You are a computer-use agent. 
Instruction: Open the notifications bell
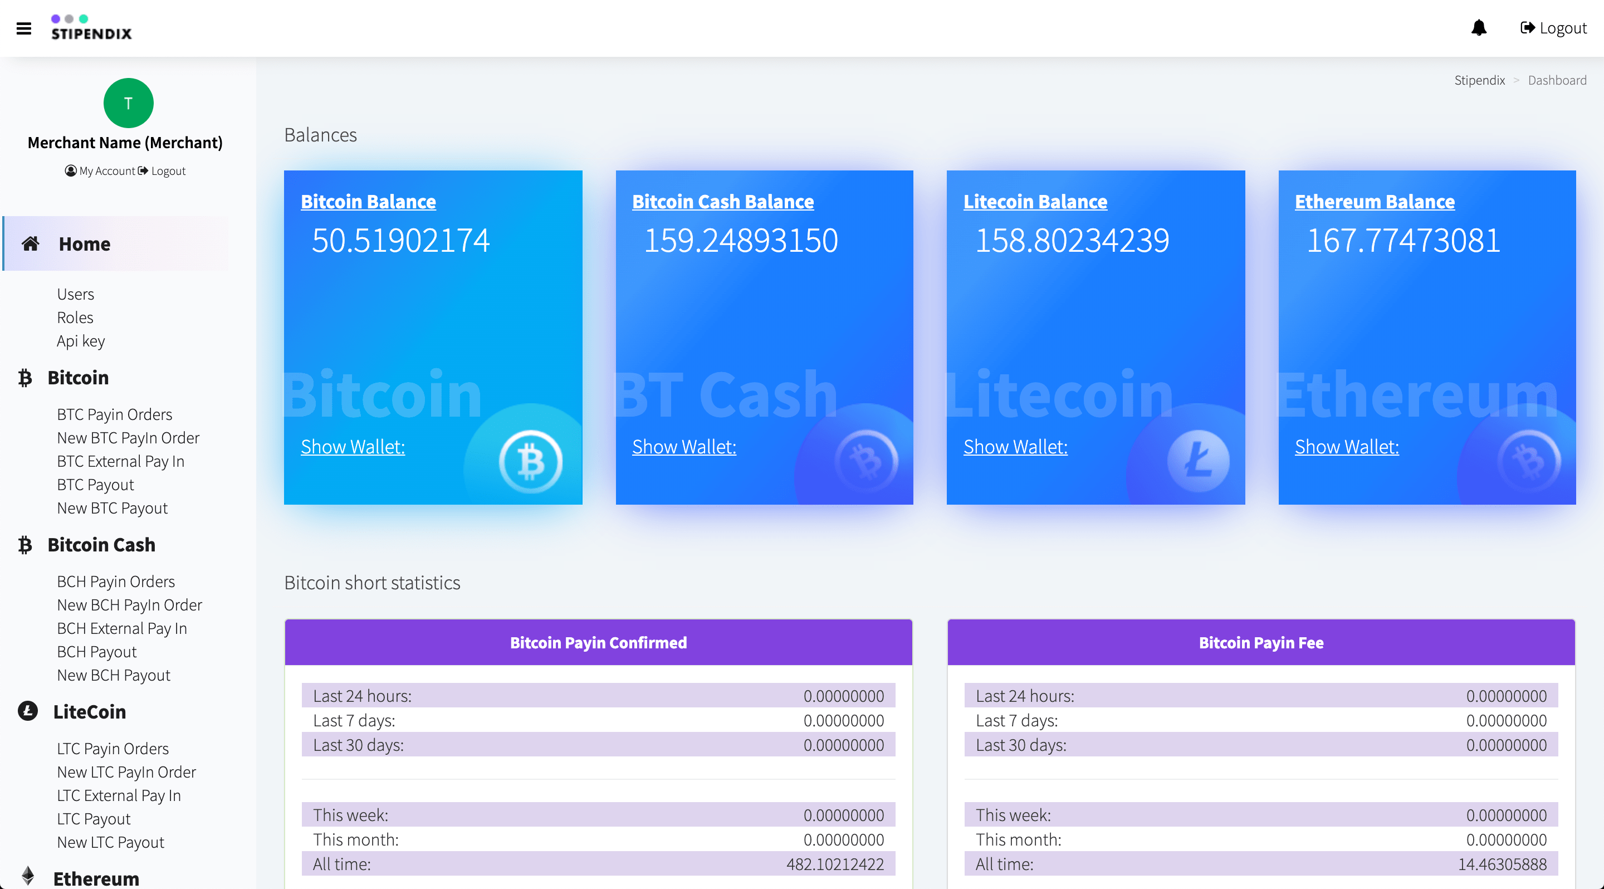click(1479, 28)
